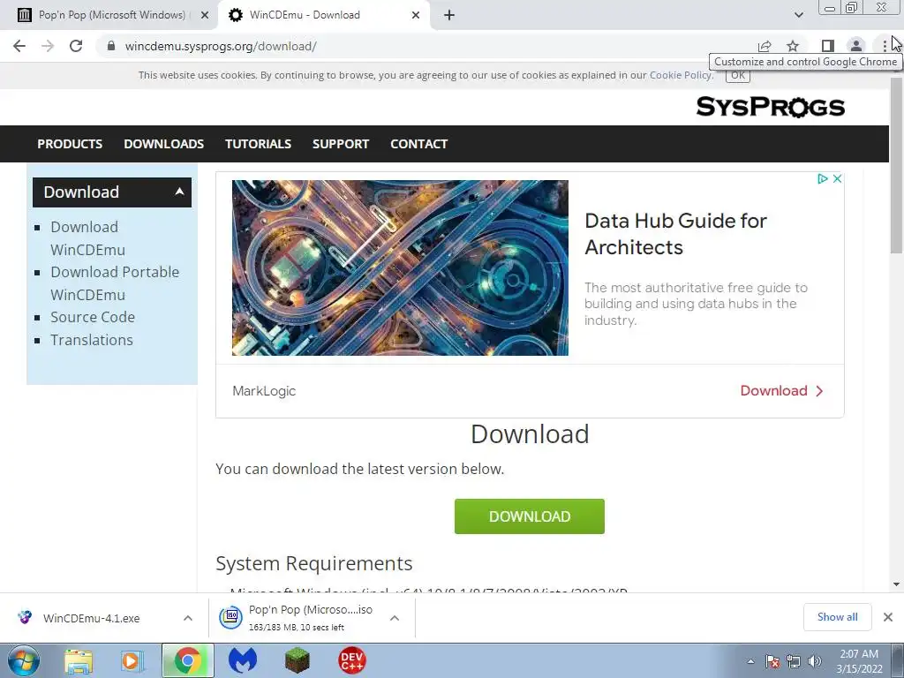This screenshot has height=678, width=904.
Task: Click the Pop'n Pop iso download item
Action: (298, 618)
